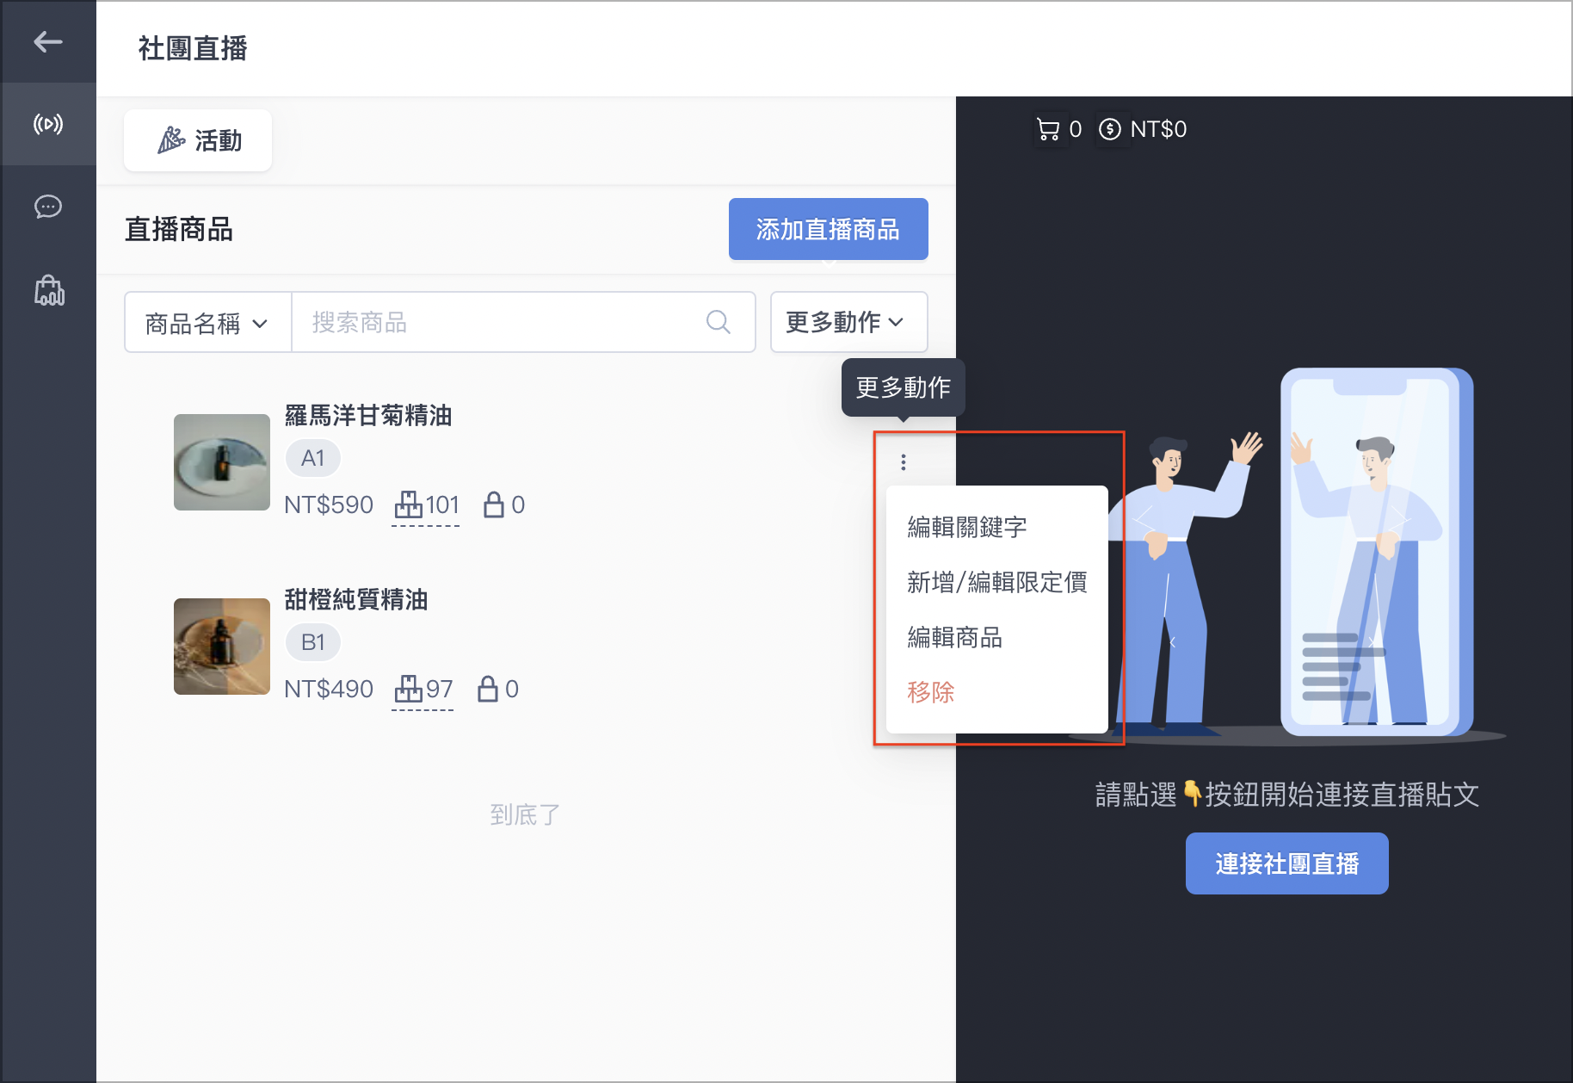
Task: Click the cart icon showing 0
Action: coord(1048,129)
